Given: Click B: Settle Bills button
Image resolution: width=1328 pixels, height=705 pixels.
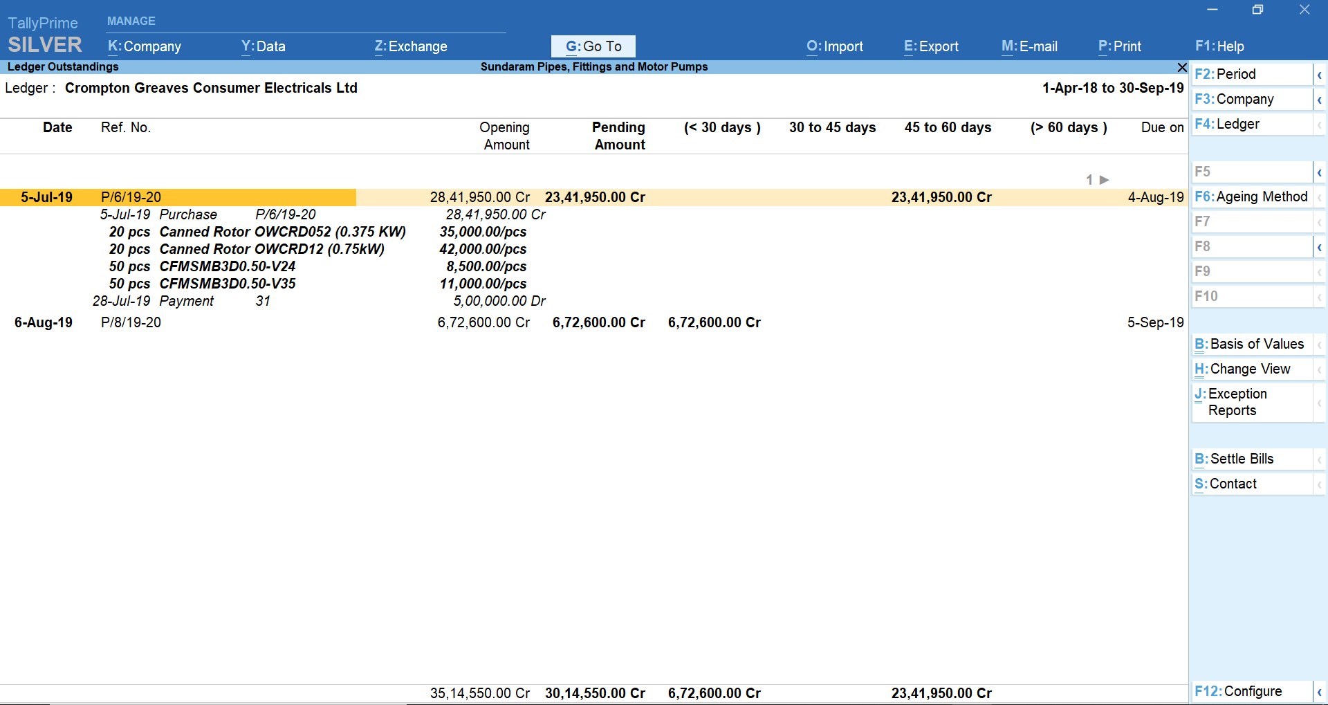Looking at the screenshot, I should 1252,459.
